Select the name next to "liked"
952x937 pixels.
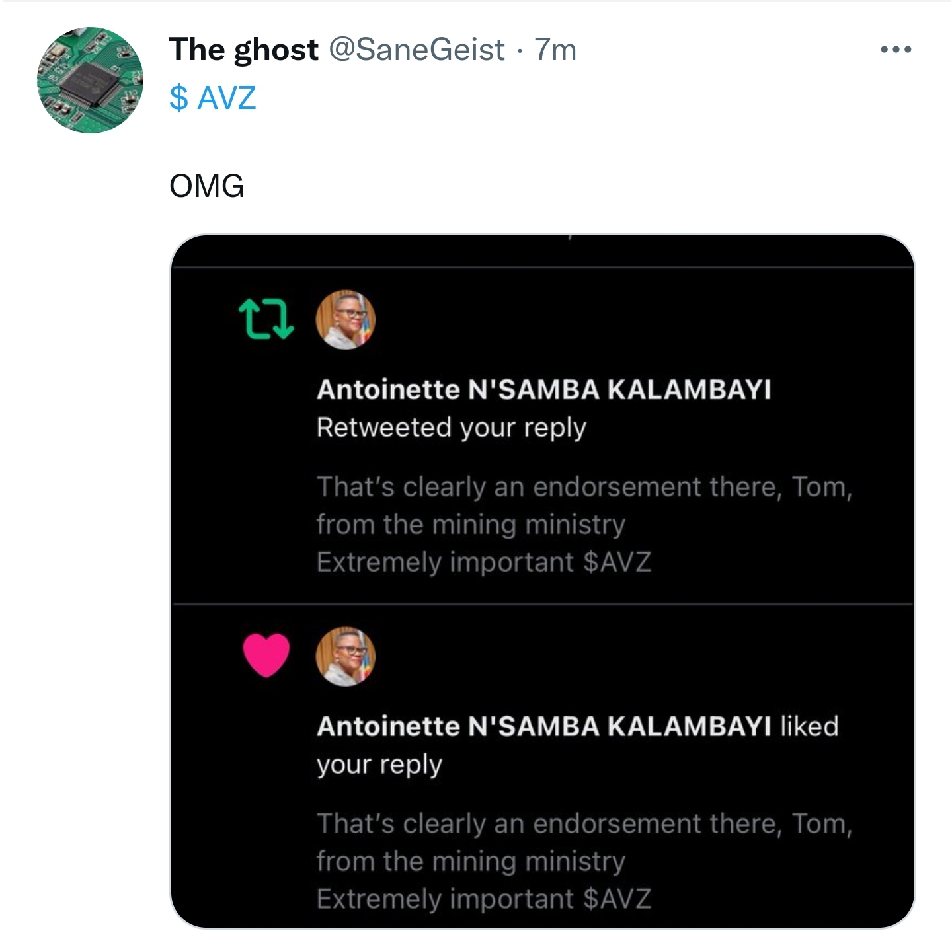click(543, 726)
